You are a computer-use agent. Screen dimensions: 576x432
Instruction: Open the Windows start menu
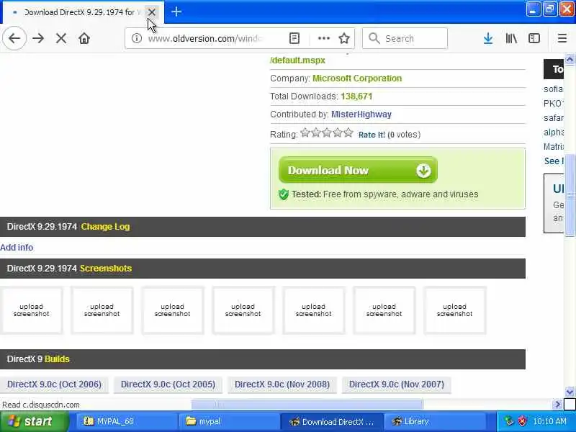(34, 421)
